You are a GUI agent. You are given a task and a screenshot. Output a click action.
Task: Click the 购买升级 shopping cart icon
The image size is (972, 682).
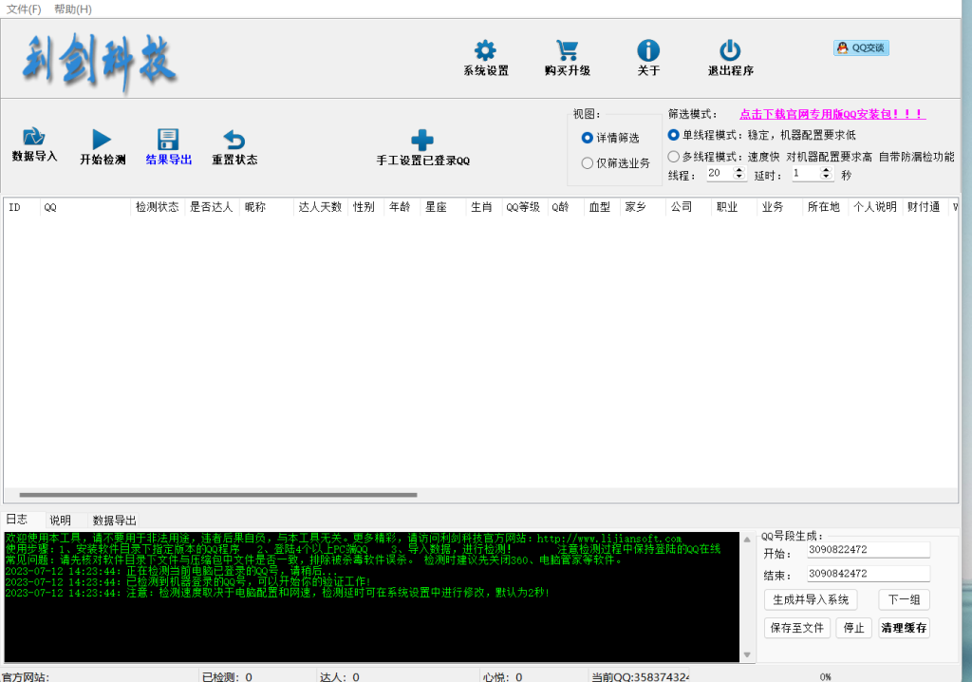click(568, 51)
